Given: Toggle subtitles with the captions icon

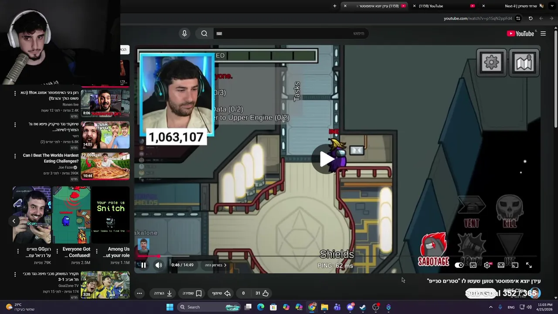Looking at the screenshot, I should pyautogui.click(x=473, y=265).
